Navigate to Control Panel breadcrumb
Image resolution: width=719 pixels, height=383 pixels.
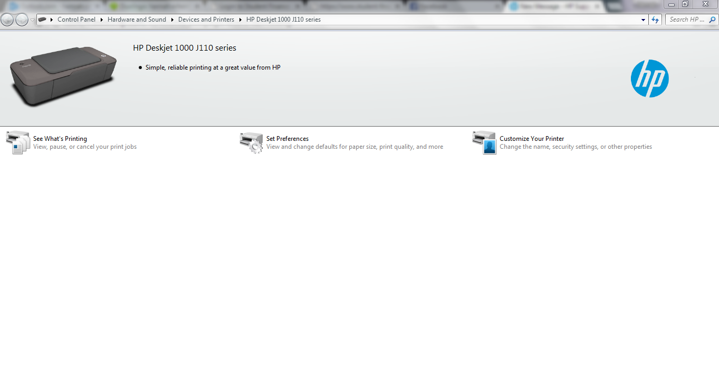[76, 20]
